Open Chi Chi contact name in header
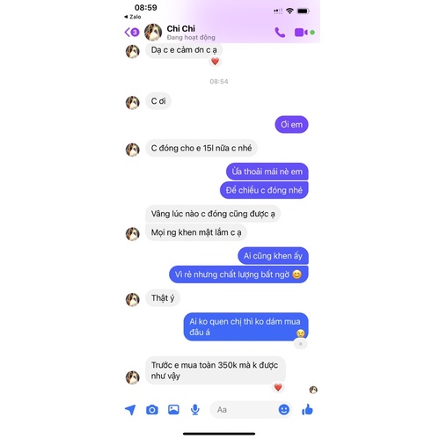 181,28
